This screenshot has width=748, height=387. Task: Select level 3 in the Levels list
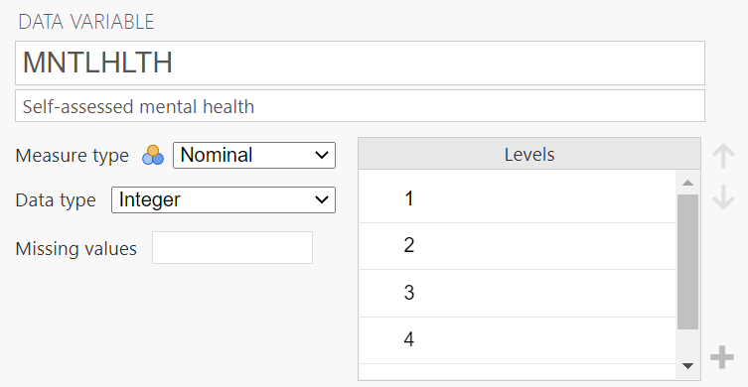pos(518,293)
